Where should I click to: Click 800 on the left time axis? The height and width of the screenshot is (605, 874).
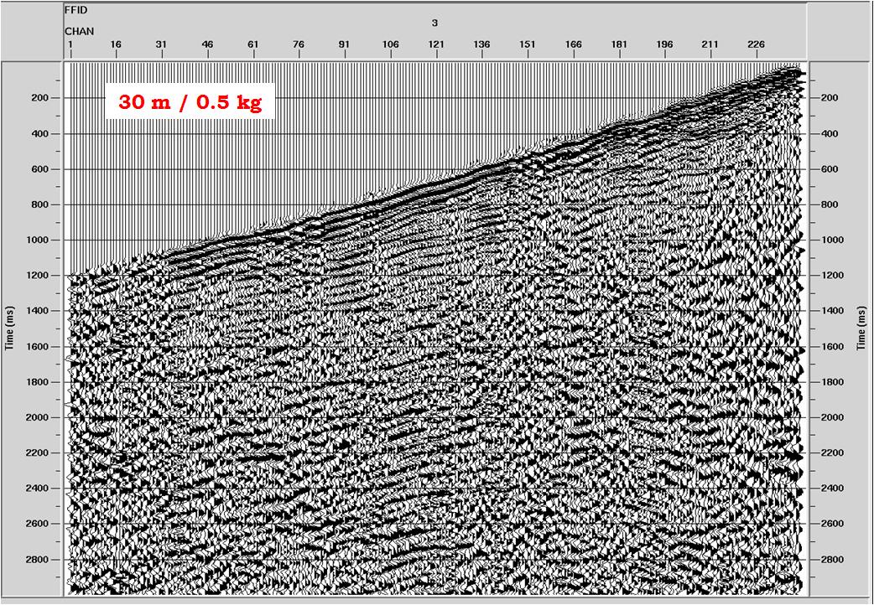click(x=42, y=204)
